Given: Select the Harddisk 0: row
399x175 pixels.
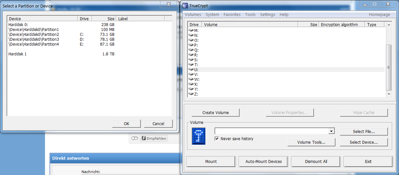Looking at the screenshot, I should [x=90, y=24].
